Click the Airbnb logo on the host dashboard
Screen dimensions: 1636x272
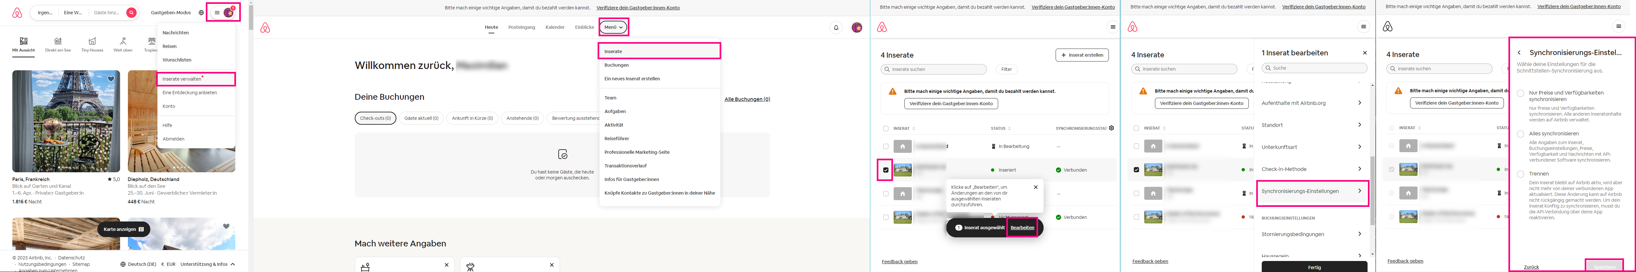(x=266, y=27)
